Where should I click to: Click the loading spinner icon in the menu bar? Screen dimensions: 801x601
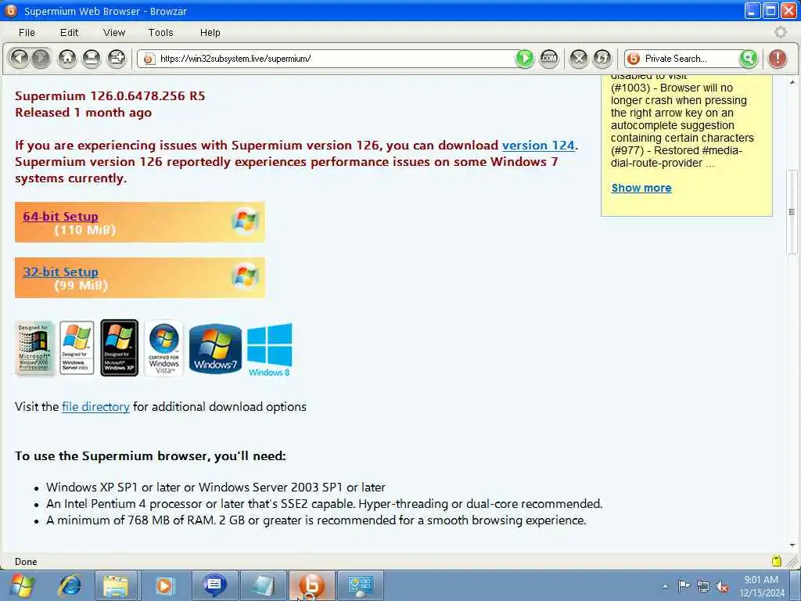click(780, 32)
